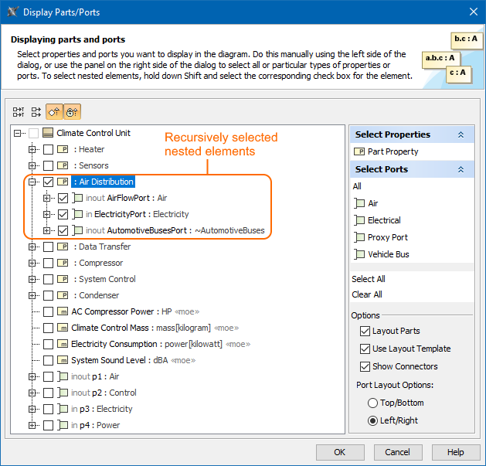Select Electrical ports option
This screenshot has width=486, height=466.
(x=384, y=220)
